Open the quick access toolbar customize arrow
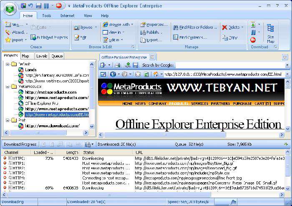 pos(69,6)
